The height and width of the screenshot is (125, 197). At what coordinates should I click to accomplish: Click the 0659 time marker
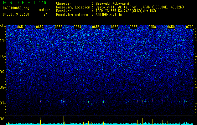click(171, 27)
